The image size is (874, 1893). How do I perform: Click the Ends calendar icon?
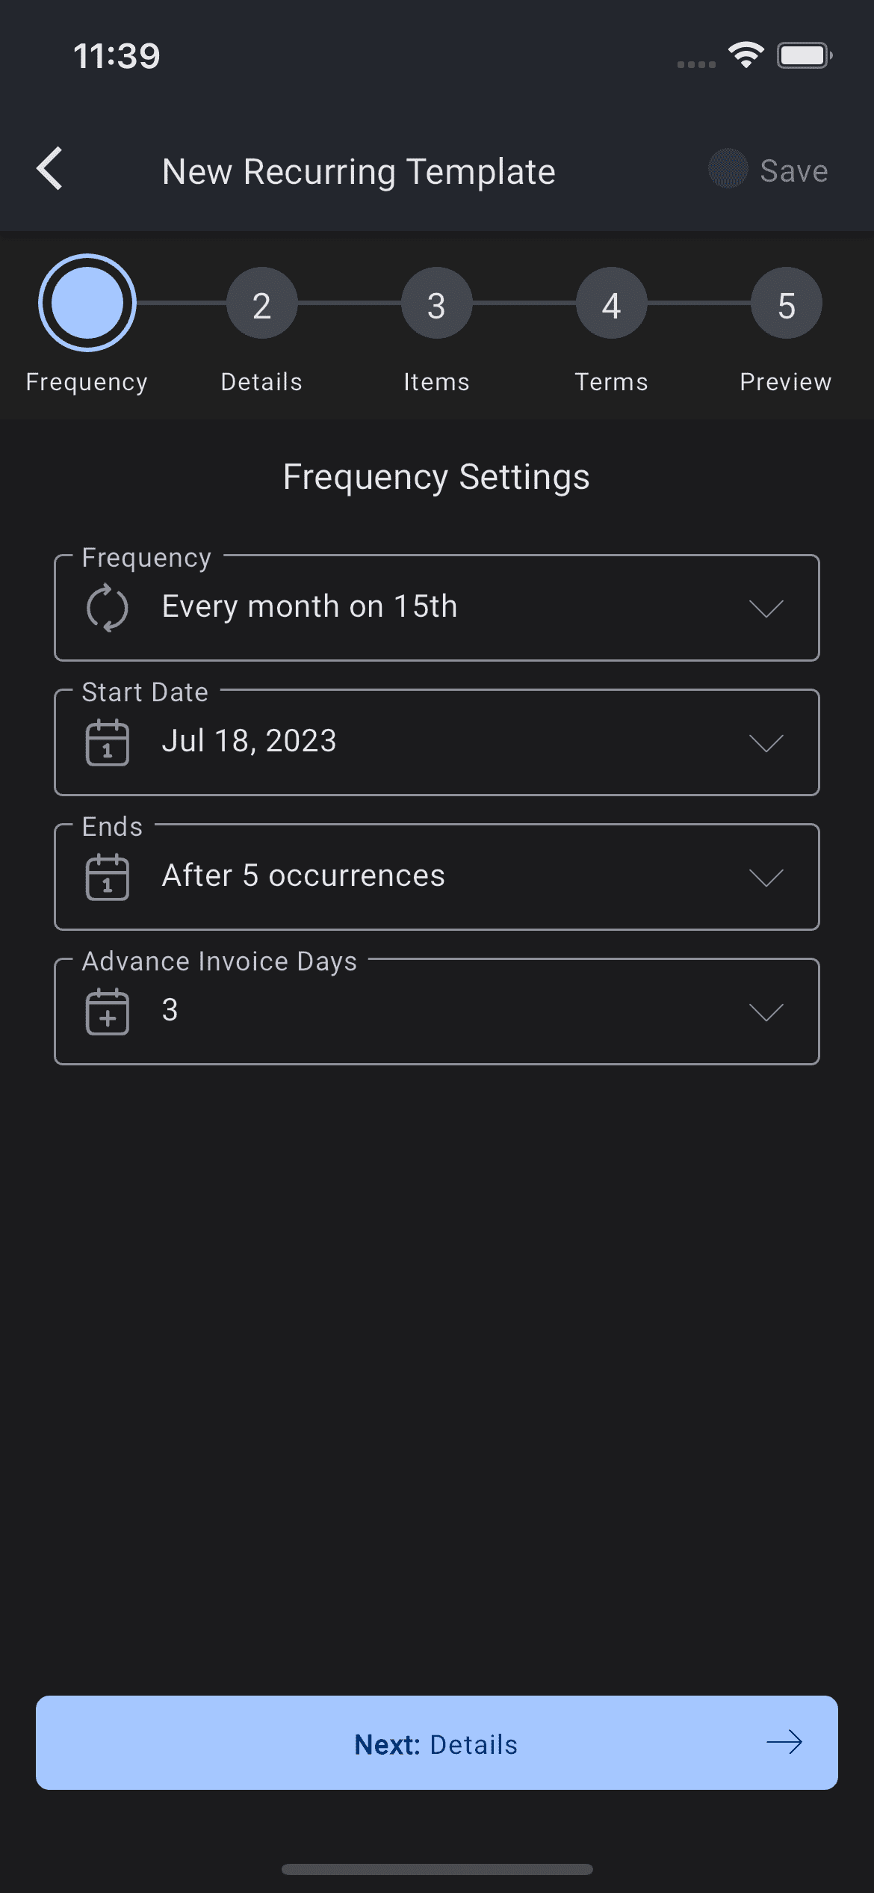coord(108,877)
